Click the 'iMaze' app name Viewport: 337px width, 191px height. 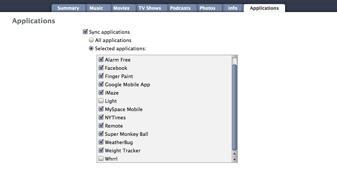[x=112, y=93]
